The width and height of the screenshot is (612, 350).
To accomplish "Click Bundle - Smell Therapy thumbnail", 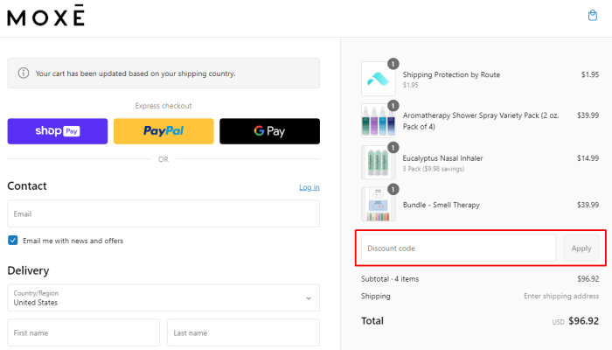I will (379, 204).
